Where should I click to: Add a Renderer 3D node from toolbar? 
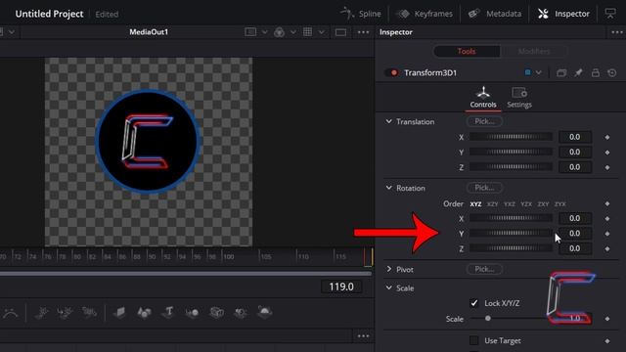pos(265,313)
